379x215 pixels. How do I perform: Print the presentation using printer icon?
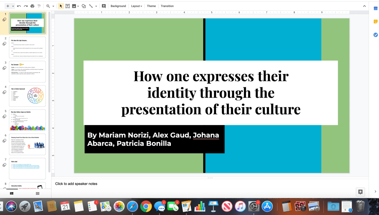(32, 6)
